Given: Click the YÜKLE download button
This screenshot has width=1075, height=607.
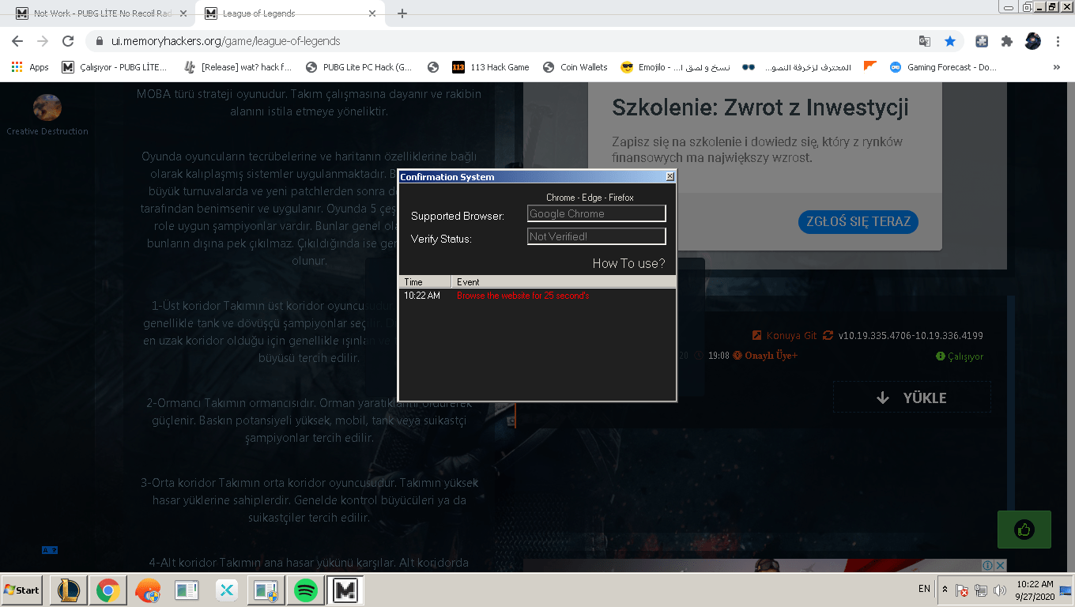Looking at the screenshot, I should [x=911, y=398].
